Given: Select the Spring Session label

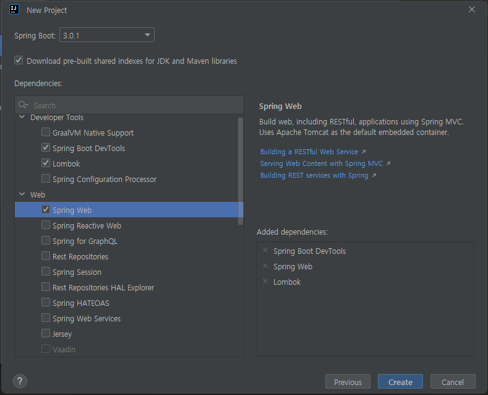Looking at the screenshot, I should tap(77, 272).
